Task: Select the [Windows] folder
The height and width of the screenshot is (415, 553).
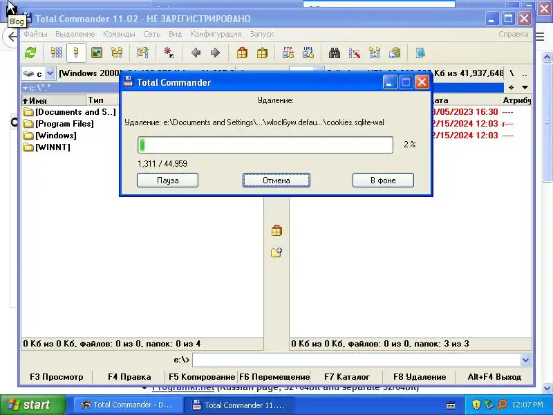Action: coord(50,135)
